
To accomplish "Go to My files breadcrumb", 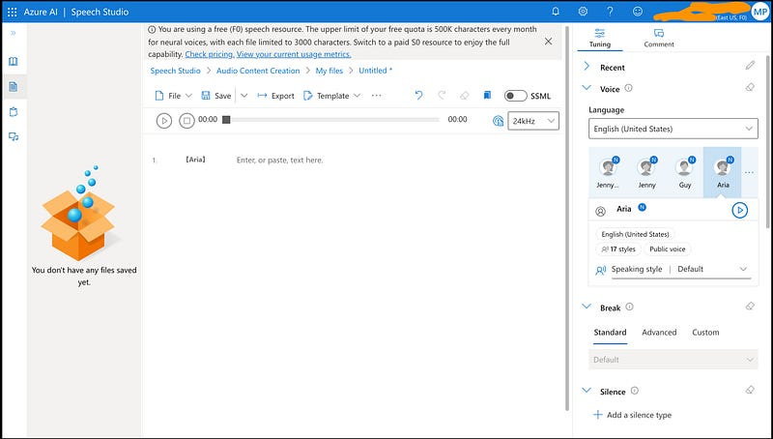I will coord(329,71).
